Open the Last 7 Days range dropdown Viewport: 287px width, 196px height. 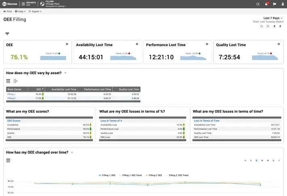(x=273, y=18)
